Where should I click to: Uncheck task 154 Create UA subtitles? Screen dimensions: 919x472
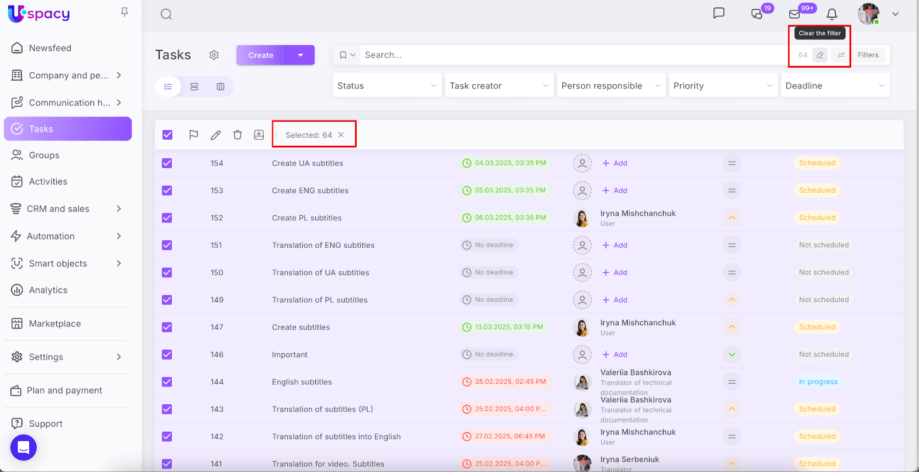pos(167,163)
